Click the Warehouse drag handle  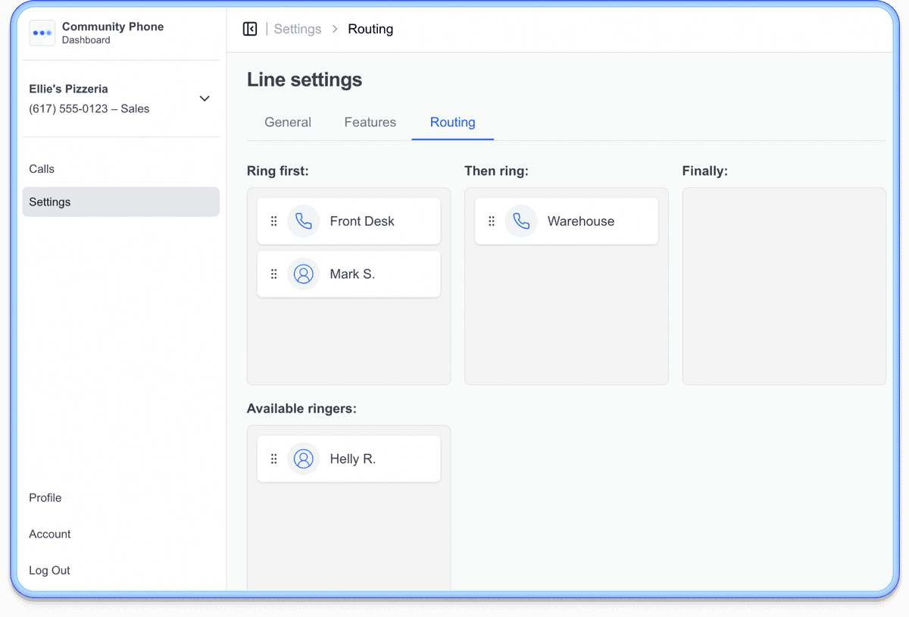pyautogui.click(x=492, y=221)
